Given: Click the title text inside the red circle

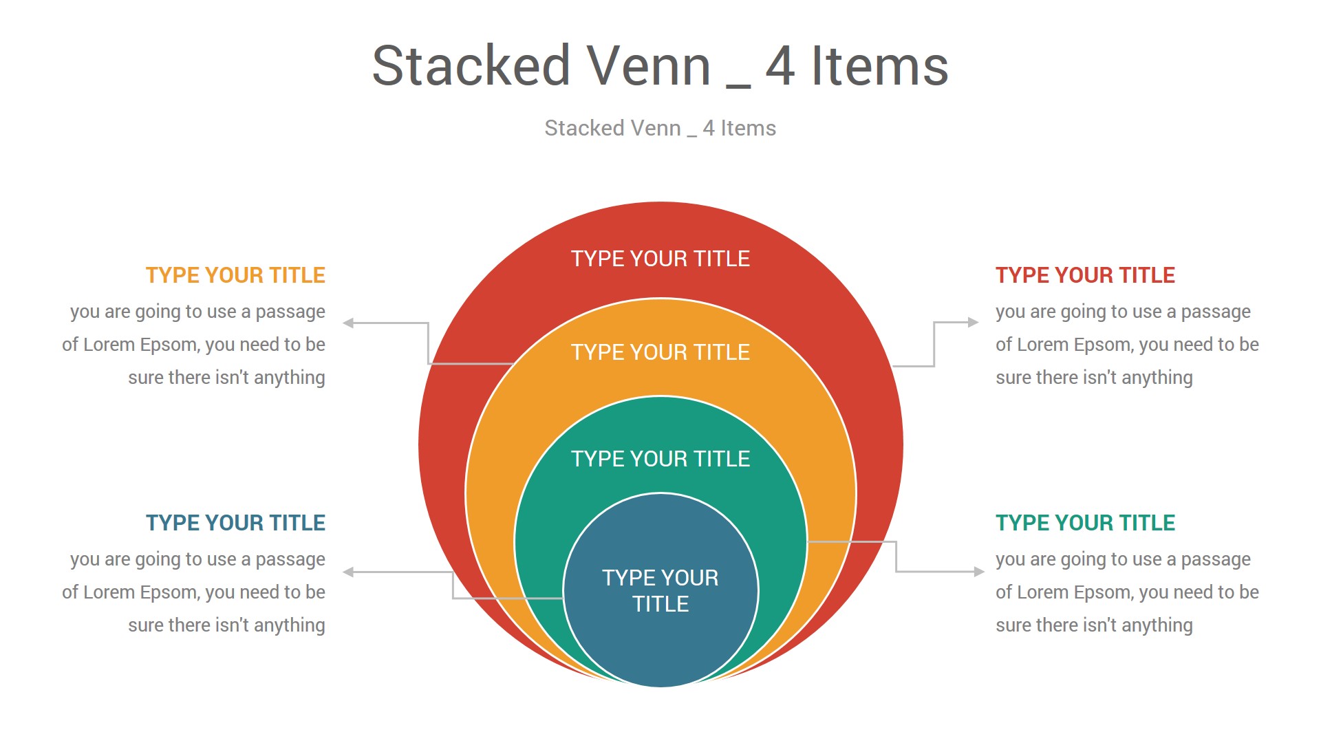Looking at the screenshot, I should point(660,259).
